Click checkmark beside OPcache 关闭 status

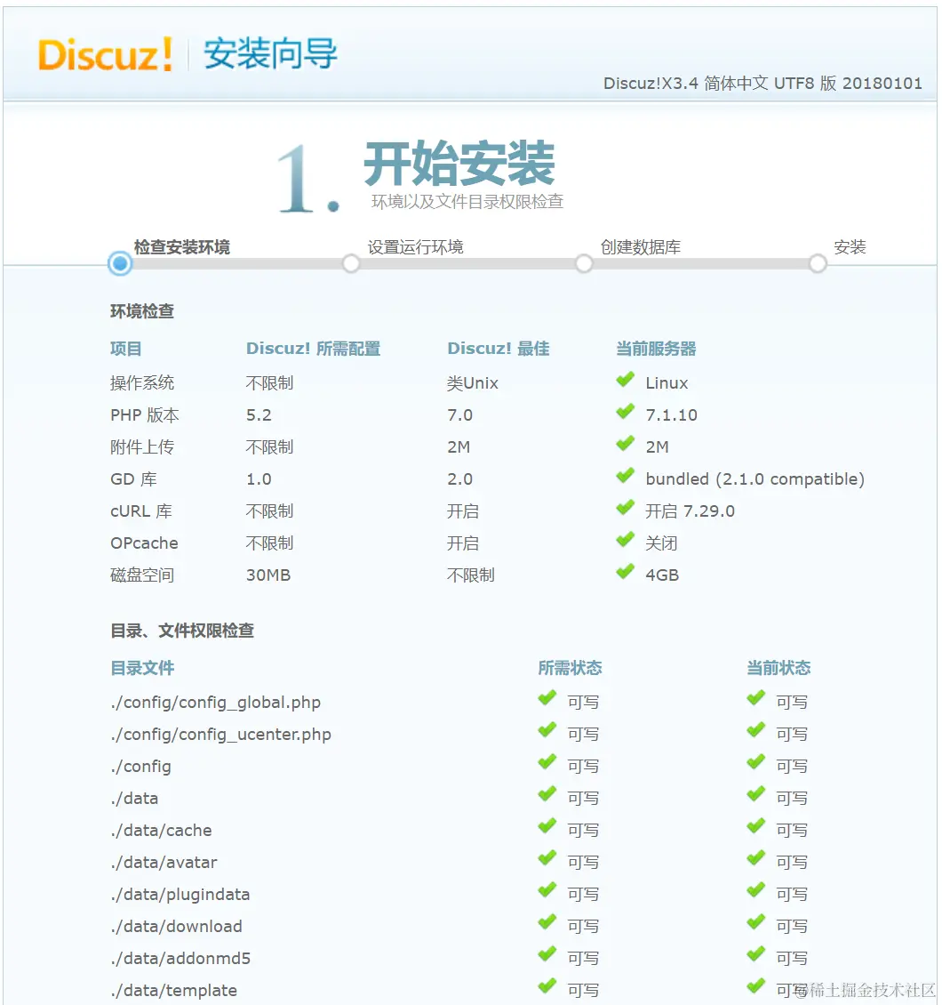point(625,541)
